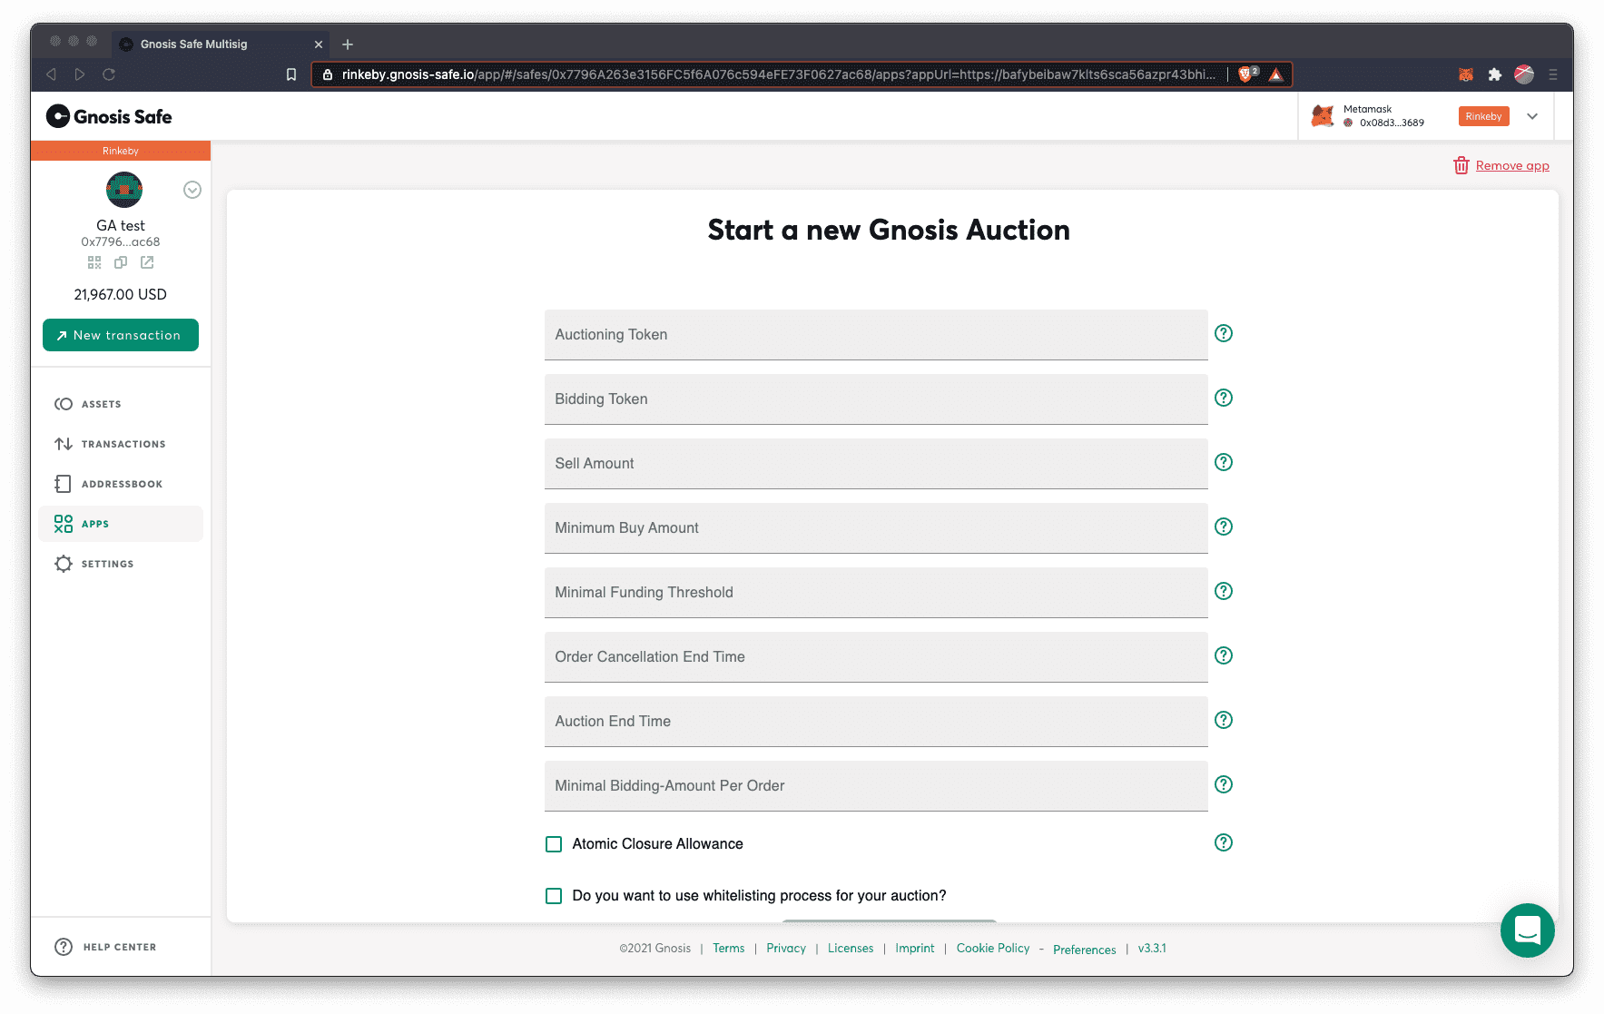Open the Intercom chat bubble
This screenshot has width=1604, height=1014.
pos(1528,930)
